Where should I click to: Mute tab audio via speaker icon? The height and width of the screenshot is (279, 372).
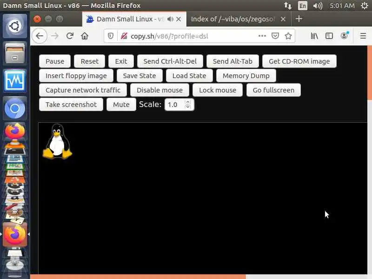[170, 19]
